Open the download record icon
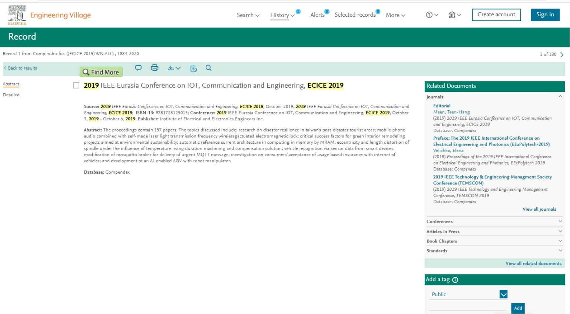Image resolution: width=570 pixels, height=314 pixels. pyautogui.click(x=174, y=68)
